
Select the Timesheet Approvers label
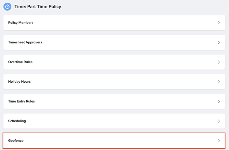tap(25, 42)
